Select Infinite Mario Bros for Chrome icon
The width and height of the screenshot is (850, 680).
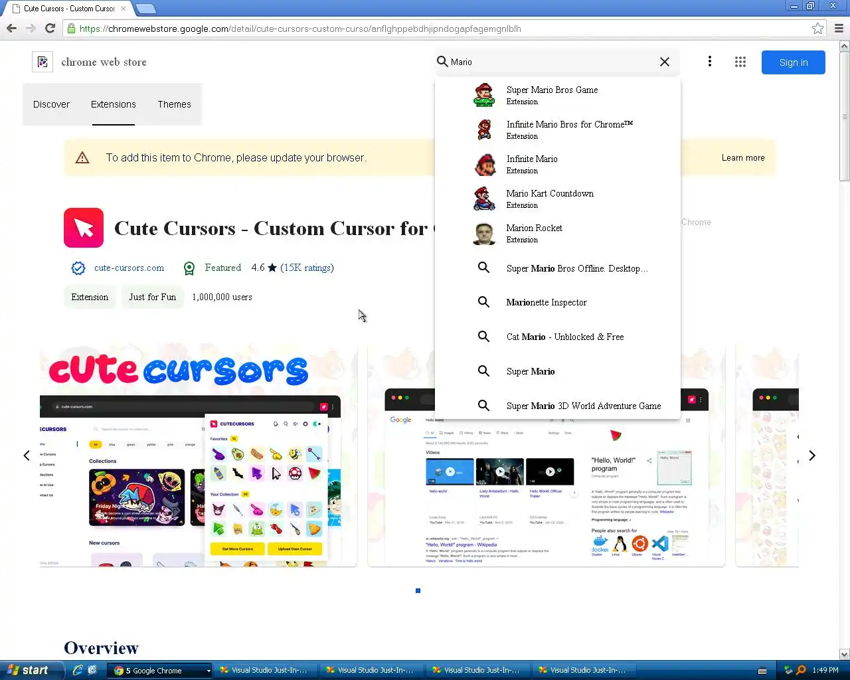484,129
